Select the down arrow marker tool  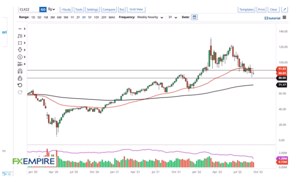(x=20, y=50)
